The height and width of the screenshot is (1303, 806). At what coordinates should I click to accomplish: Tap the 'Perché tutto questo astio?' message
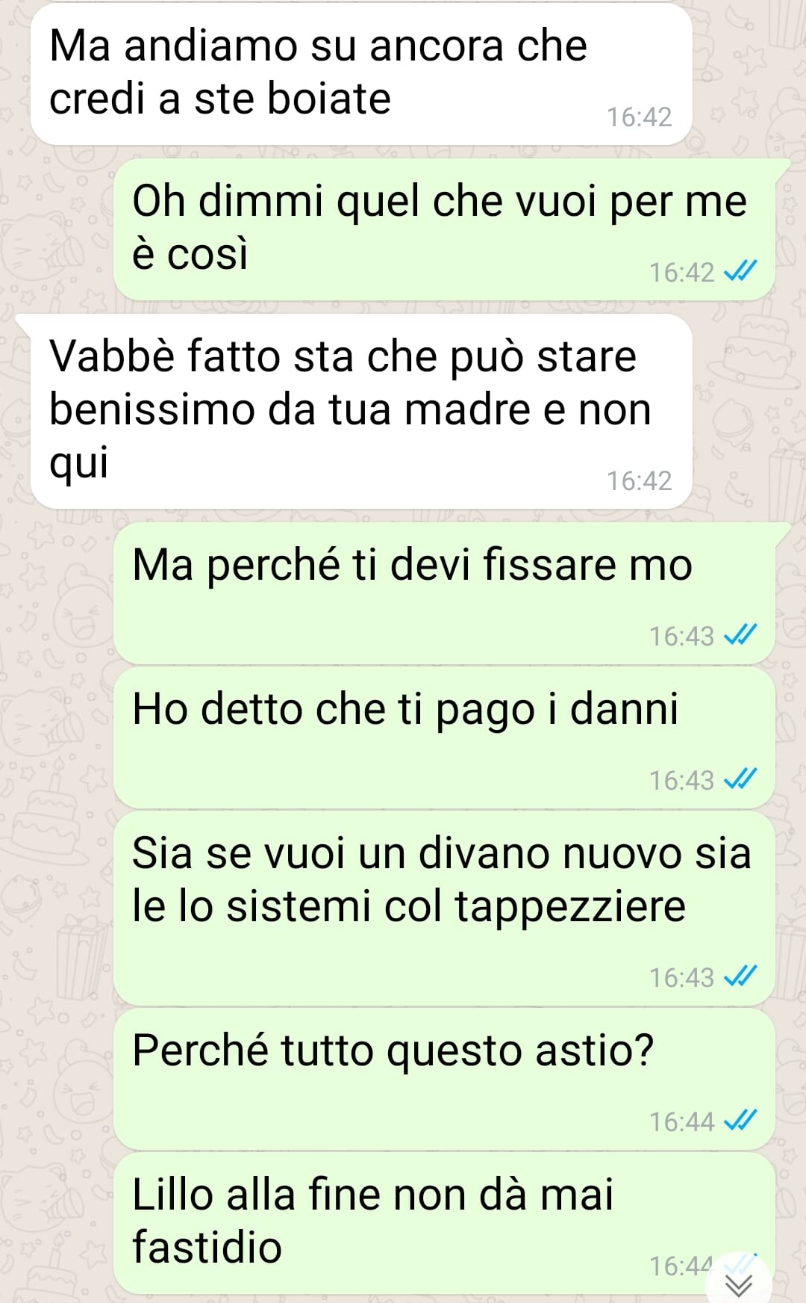click(x=445, y=1079)
